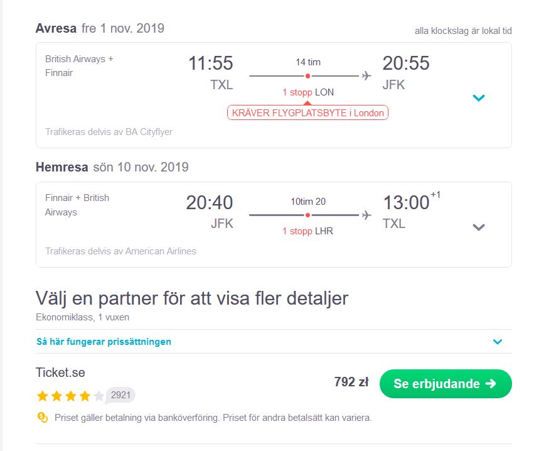This screenshot has height=451, width=534.
Task: Click the return flight airplane icon
Action: [x=366, y=215]
